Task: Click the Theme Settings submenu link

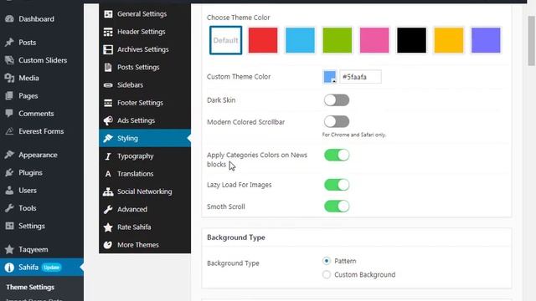Action: point(30,287)
